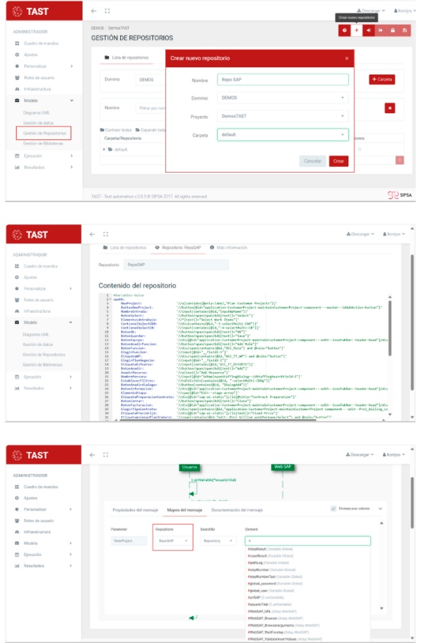Click the '+ Carpeta' button
The width and height of the screenshot is (424, 643).
click(x=382, y=79)
